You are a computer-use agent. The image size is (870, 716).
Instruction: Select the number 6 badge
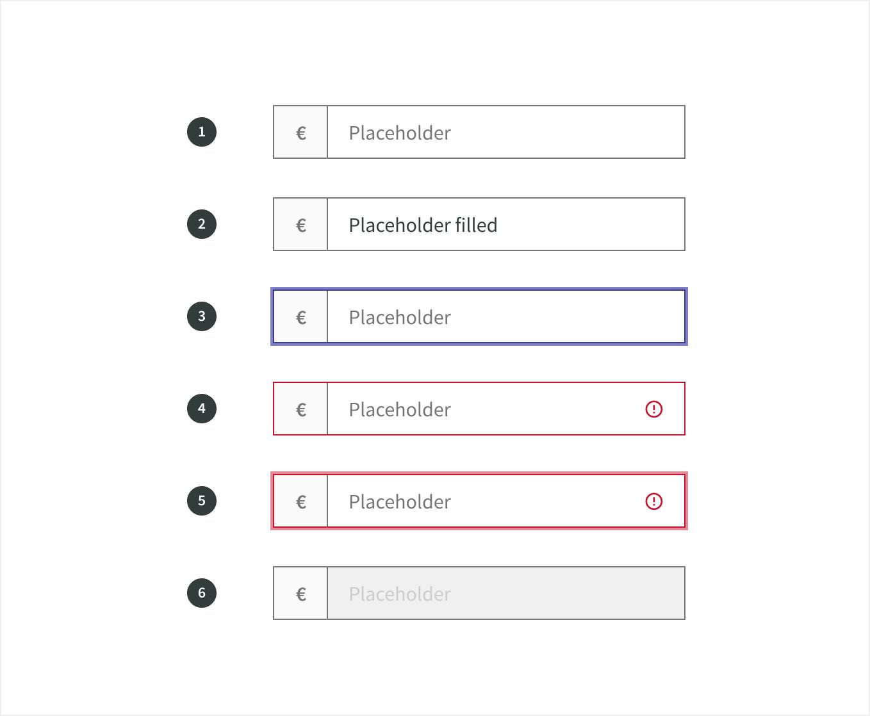coord(202,593)
